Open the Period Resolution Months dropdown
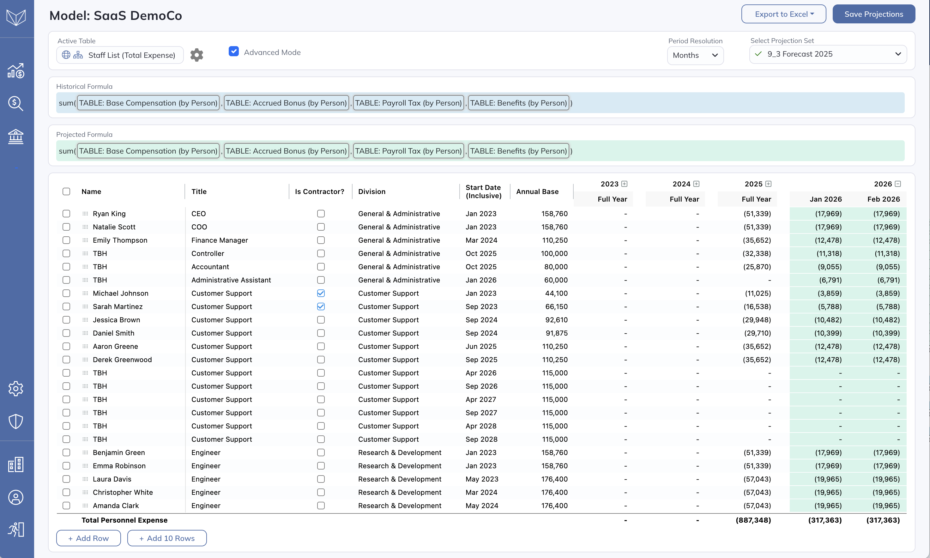 695,55
